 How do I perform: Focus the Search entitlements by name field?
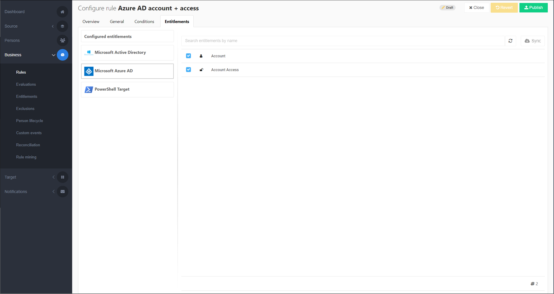[343, 41]
